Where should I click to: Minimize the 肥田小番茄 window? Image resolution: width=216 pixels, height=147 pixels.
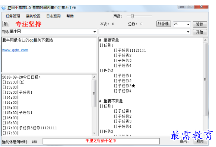tap(182, 7)
